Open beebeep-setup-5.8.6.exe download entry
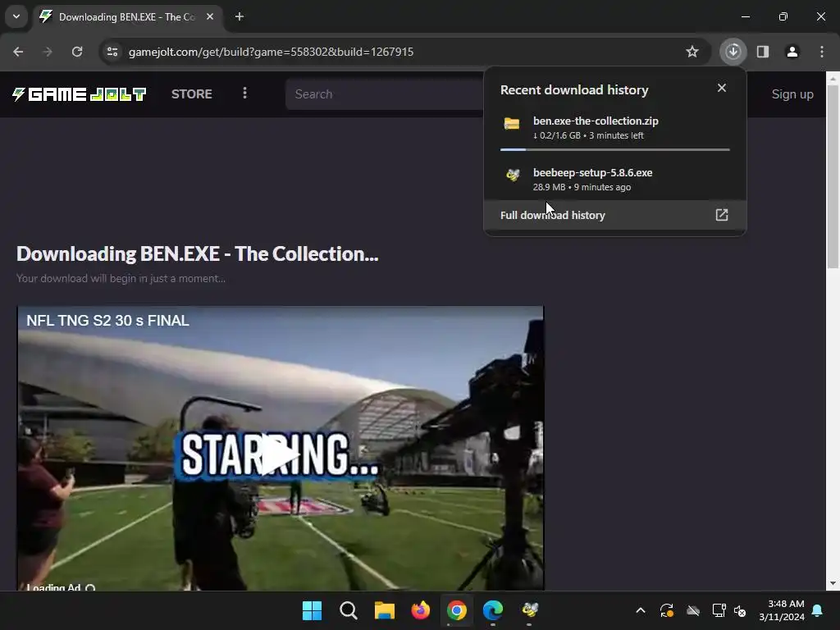840x630 pixels. click(x=615, y=180)
